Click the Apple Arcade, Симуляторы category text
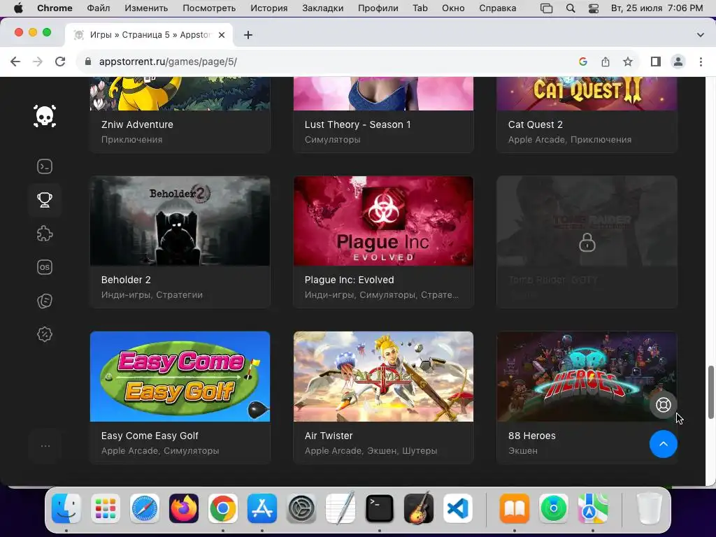The image size is (716, 537). click(x=160, y=451)
